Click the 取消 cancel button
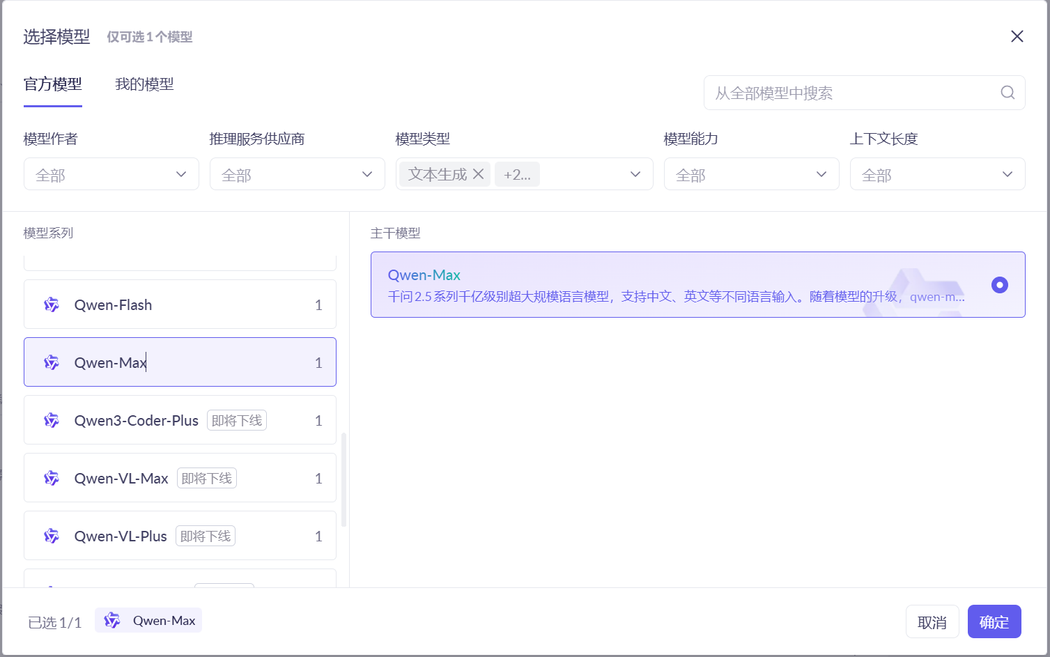The height and width of the screenshot is (657, 1050). (932, 621)
